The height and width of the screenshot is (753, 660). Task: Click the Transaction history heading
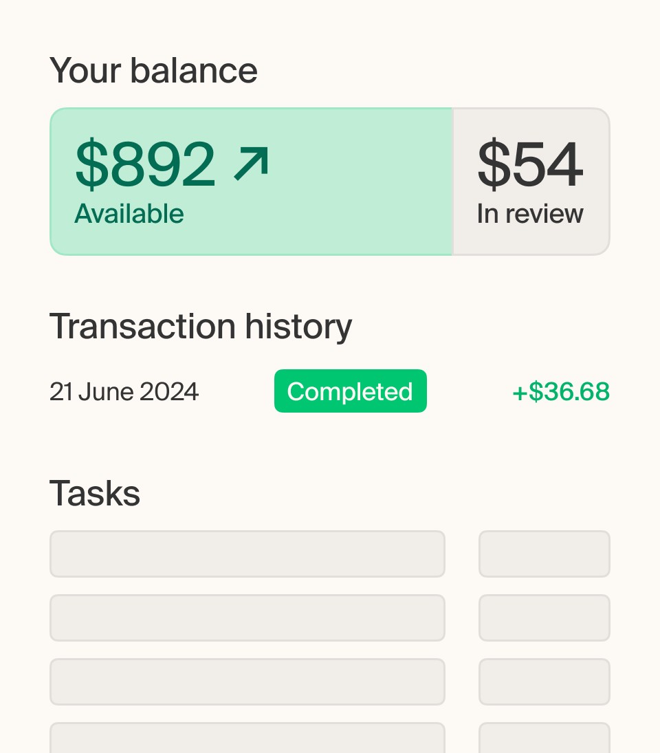coord(201,327)
